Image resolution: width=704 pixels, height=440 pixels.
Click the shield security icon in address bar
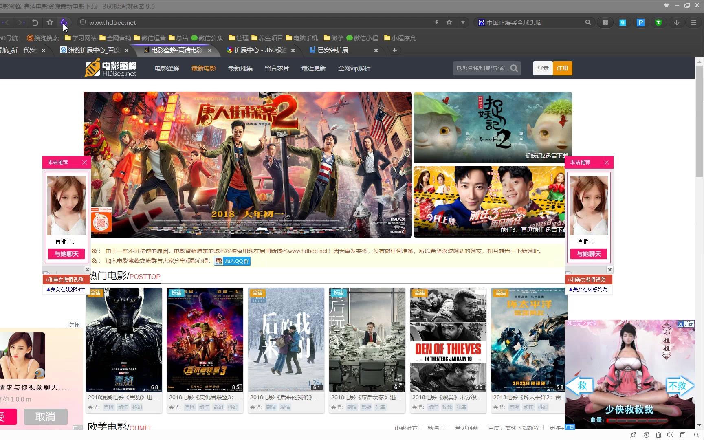coord(83,22)
